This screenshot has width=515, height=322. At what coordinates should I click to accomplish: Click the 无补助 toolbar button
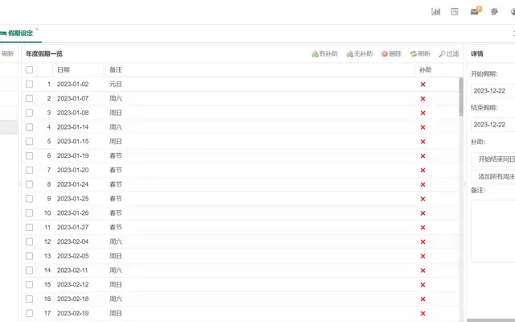[x=360, y=54]
